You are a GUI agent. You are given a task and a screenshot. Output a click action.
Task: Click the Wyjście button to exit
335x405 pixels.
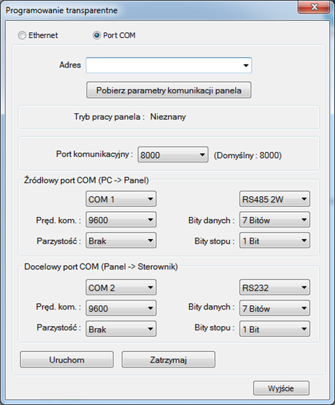(x=281, y=388)
